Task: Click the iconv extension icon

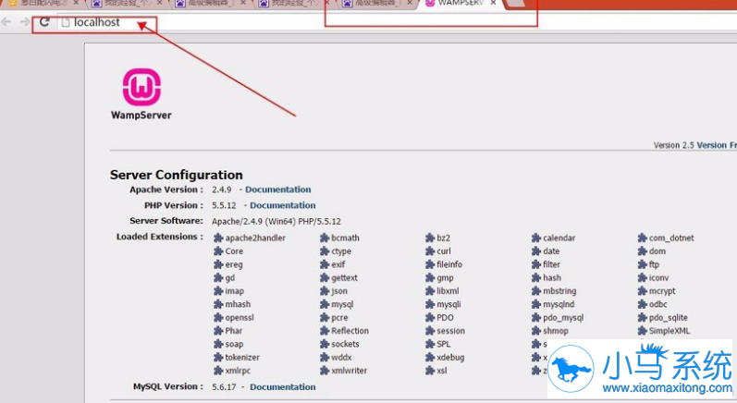Action: coord(642,277)
